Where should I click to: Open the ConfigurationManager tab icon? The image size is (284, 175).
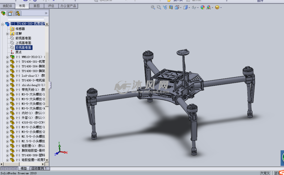17,14
